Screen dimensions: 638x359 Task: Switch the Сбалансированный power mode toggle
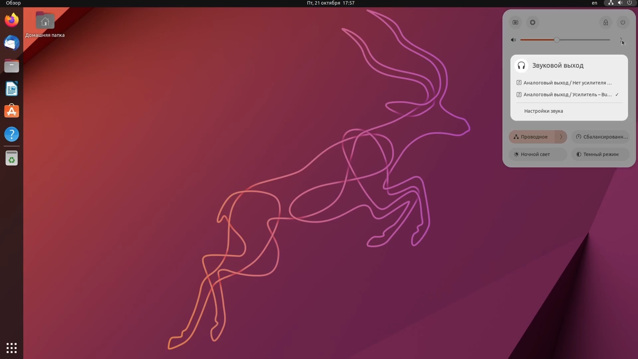pos(600,137)
